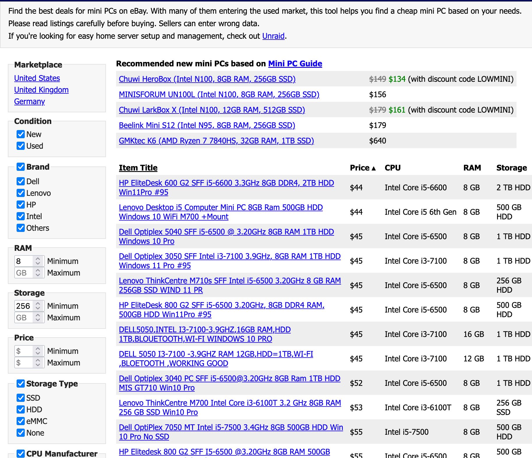Screen dimensions: 532x458
Task: Uncheck the None storage type checkbox
Action: [21, 433]
